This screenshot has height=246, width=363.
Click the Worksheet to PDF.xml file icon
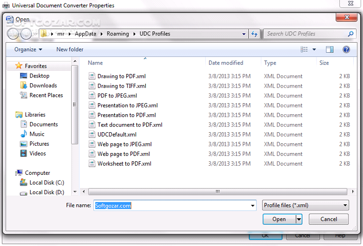point(92,164)
